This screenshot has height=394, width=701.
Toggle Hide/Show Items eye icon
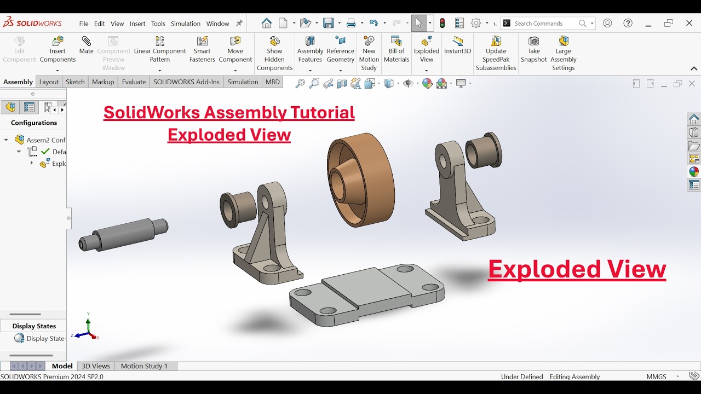[408, 83]
